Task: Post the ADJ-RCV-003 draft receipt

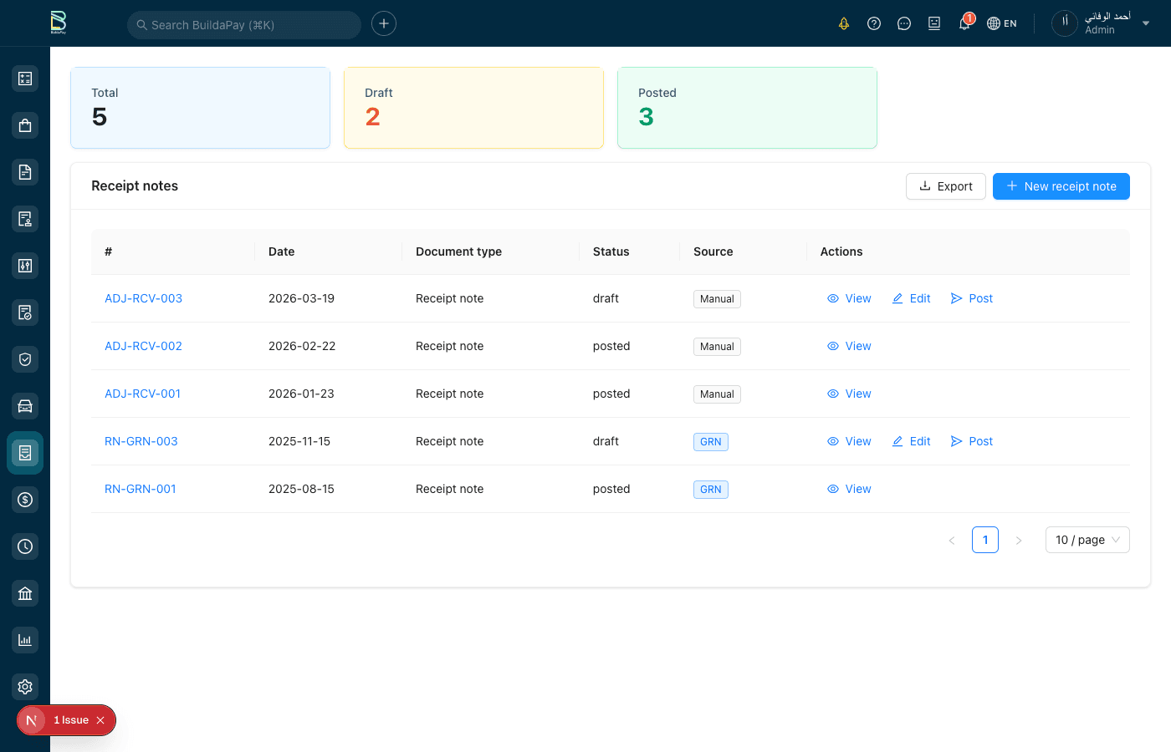Action: 972,298
